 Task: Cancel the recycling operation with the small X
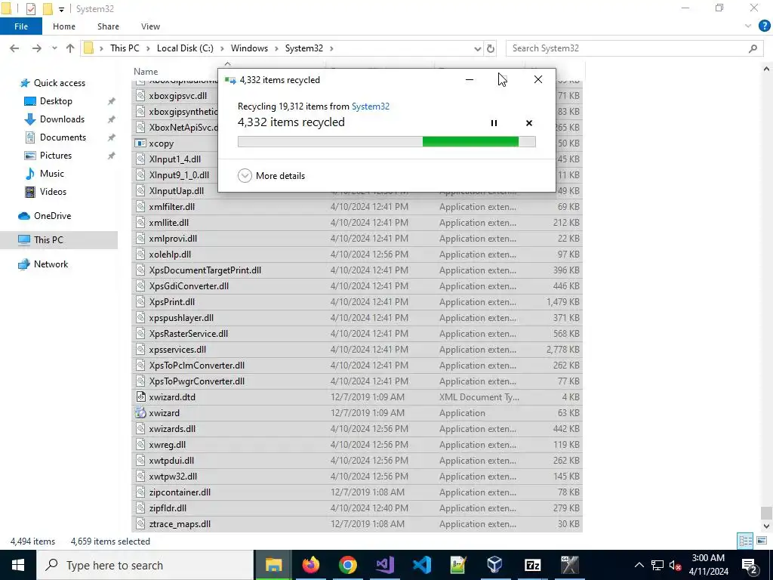click(x=529, y=123)
